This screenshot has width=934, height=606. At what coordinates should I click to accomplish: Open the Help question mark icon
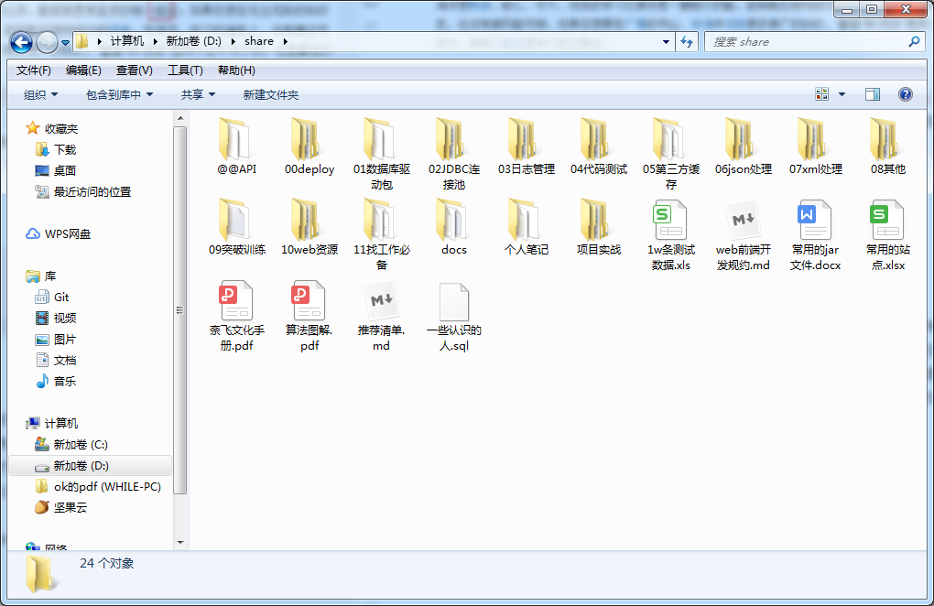click(x=906, y=93)
